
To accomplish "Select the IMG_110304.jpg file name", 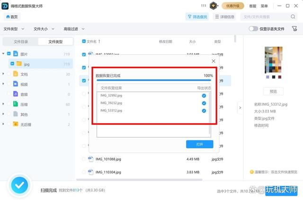I will pos(108,172).
